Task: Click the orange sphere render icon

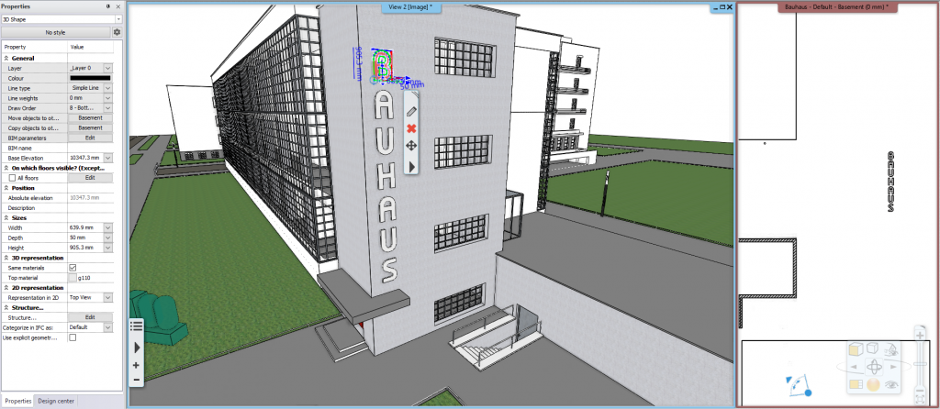Action: point(875,383)
